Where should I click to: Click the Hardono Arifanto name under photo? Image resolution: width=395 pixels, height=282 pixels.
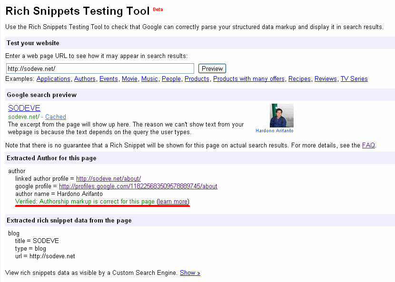pyautogui.click(x=275, y=131)
